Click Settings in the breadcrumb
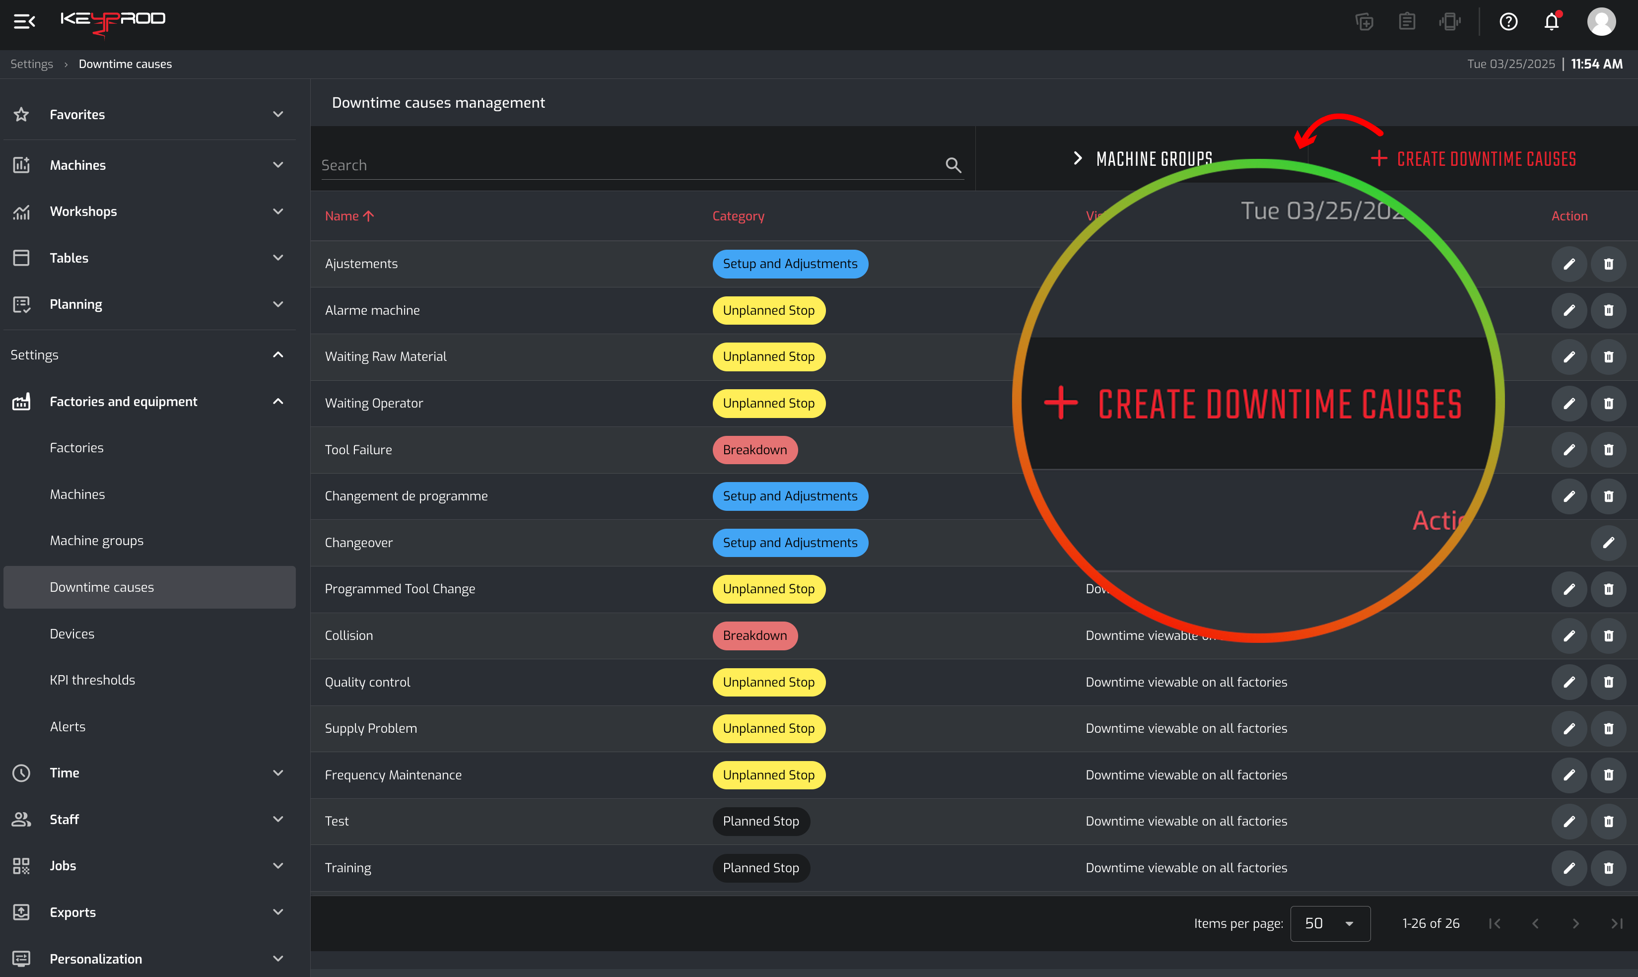This screenshot has width=1638, height=977. 32,64
